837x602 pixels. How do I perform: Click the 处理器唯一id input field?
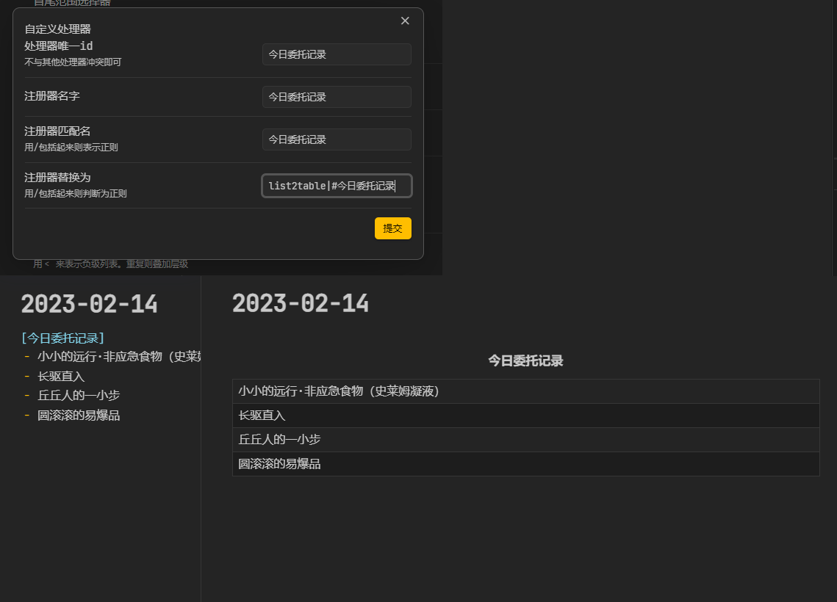337,54
